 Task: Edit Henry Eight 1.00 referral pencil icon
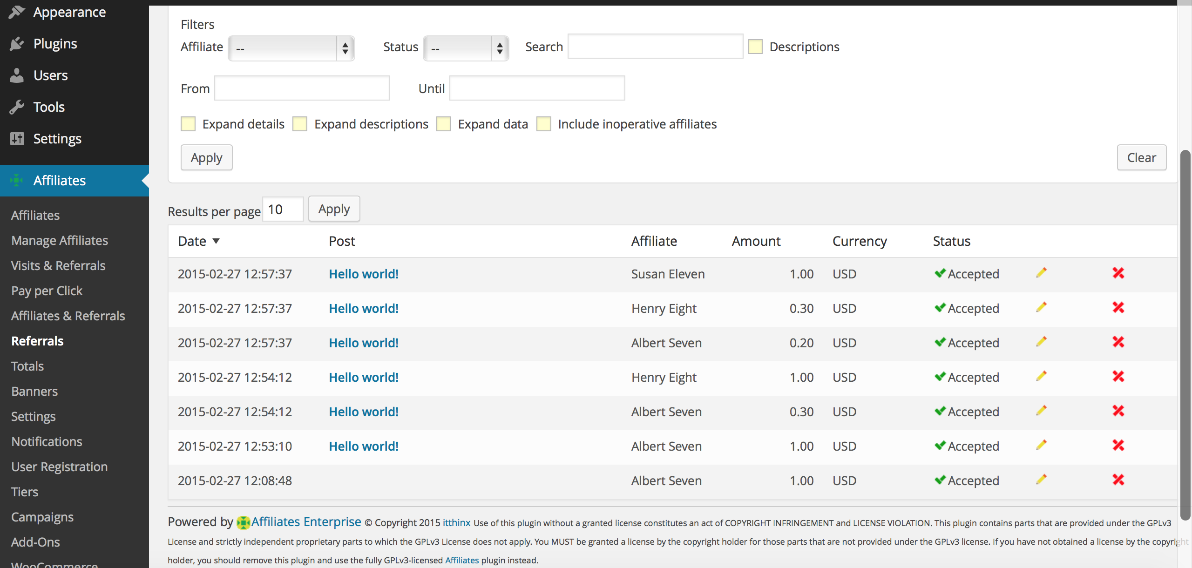pos(1042,377)
